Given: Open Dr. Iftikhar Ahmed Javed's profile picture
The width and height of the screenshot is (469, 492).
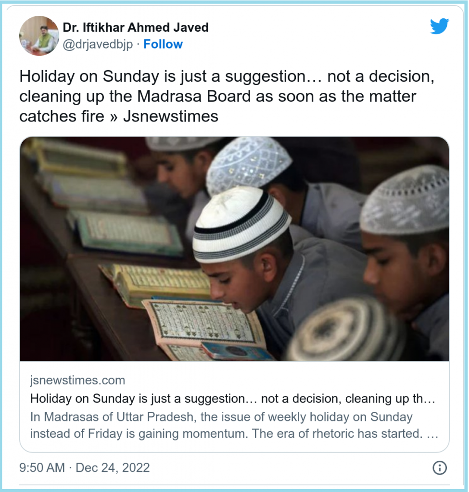Looking at the screenshot, I should coord(39,36).
